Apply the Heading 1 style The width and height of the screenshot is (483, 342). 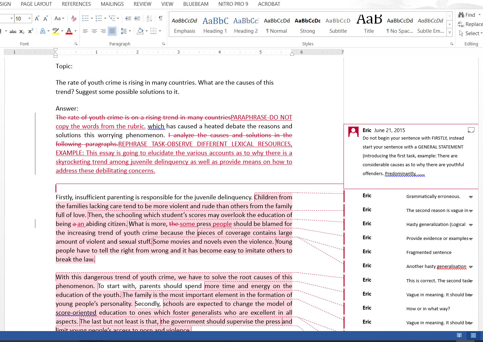[x=215, y=25]
